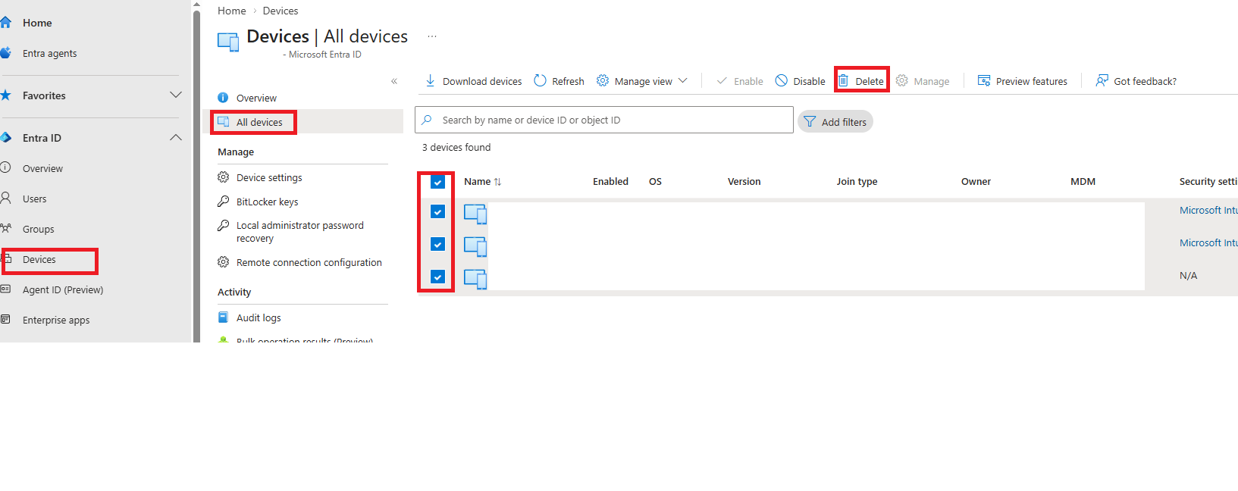Click the Download devices arrow icon

pos(430,80)
